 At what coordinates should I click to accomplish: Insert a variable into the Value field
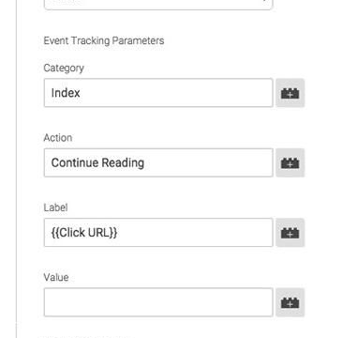click(290, 302)
